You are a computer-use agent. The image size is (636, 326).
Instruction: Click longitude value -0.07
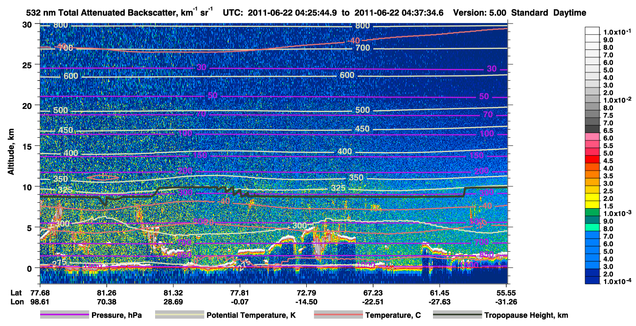click(x=240, y=302)
